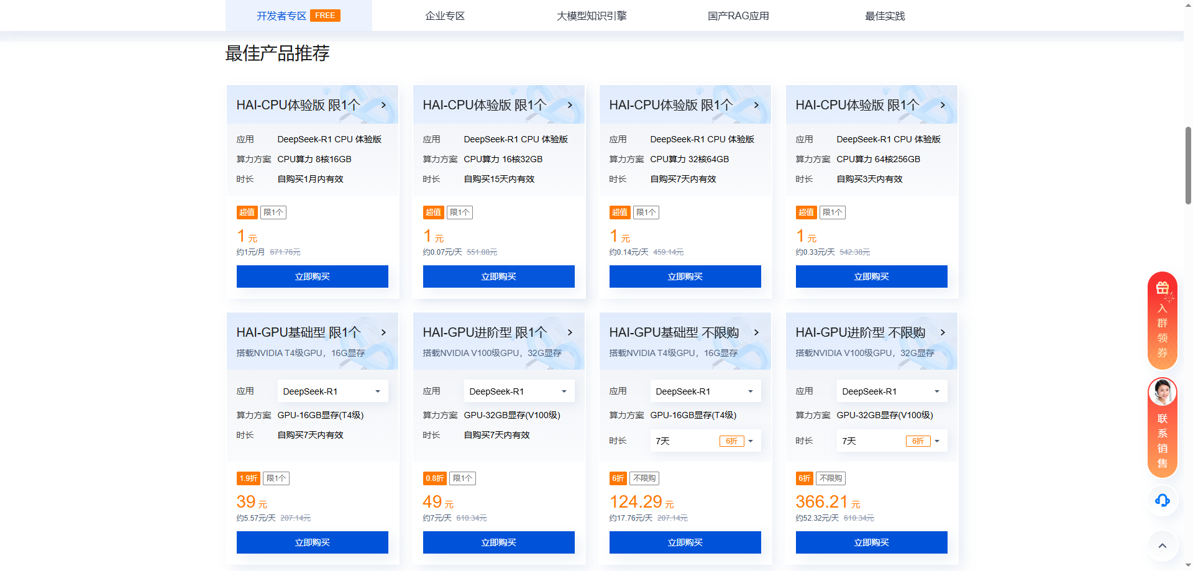Click the 约17.76元/天 daily price text

pyautogui.click(x=631, y=518)
